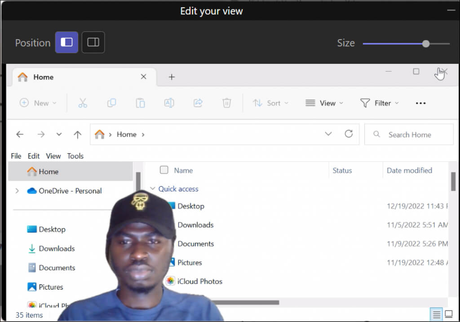The image size is (460, 322).
Task: Select left position layout button
Action: [x=66, y=42]
